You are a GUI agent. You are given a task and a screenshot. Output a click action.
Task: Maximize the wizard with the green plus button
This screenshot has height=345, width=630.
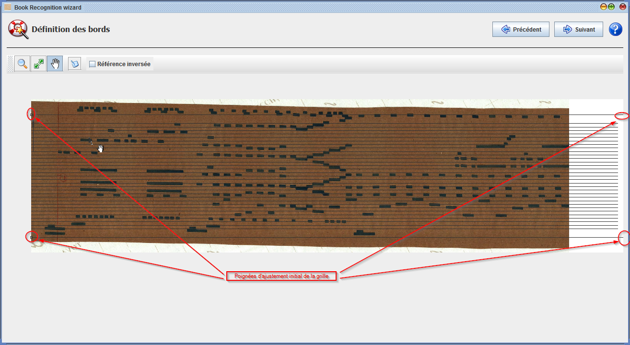(x=611, y=7)
